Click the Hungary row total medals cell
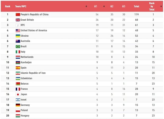164x119 pixels. coord(136,116)
